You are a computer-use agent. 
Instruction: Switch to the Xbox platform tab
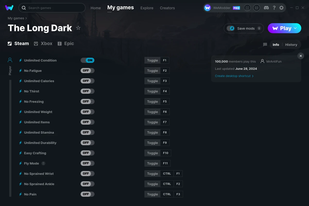43,44
